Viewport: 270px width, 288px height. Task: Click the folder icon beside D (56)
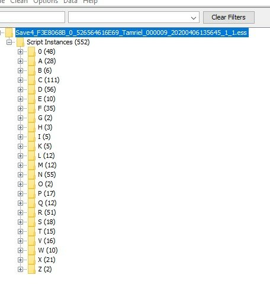pos(31,89)
